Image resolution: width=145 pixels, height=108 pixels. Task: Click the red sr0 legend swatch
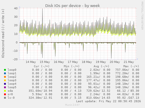click(5, 94)
